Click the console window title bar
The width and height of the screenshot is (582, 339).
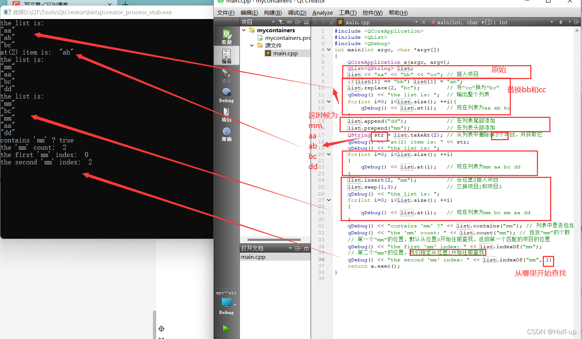pyautogui.click(x=107, y=12)
